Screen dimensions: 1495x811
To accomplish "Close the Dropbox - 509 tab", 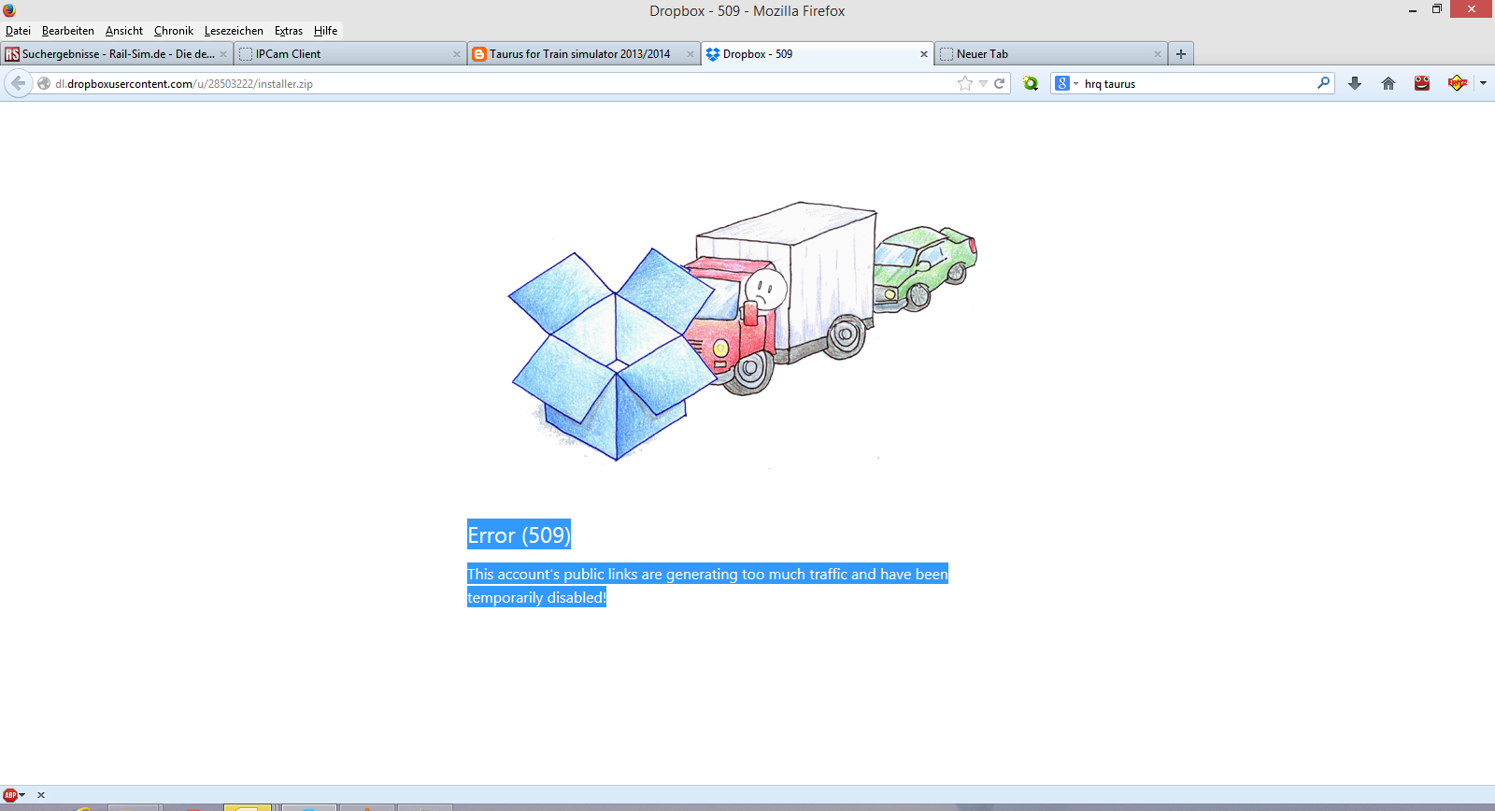I will [x=924, y=54].
